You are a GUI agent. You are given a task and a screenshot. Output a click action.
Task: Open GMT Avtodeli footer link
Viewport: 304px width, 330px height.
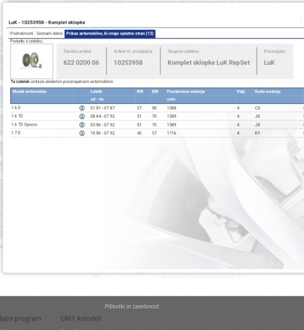[81, 318]
